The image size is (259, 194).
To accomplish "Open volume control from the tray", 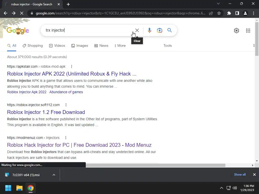I will (x=234, y=188).
